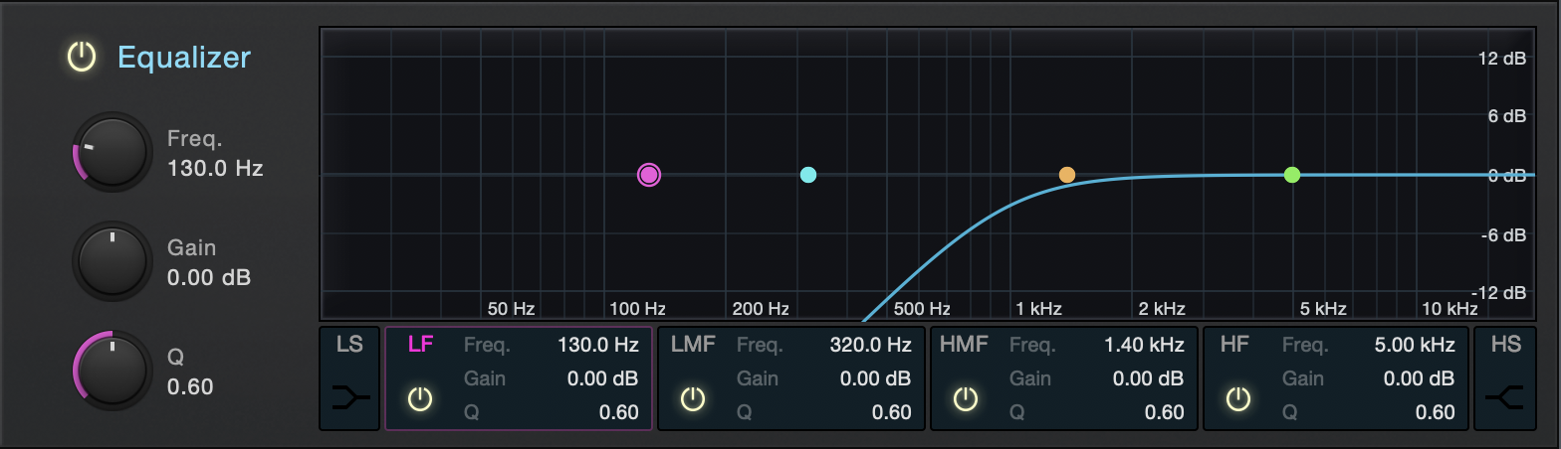
Task: Click the HMF gain value field
Action: tap(1143, 378)
